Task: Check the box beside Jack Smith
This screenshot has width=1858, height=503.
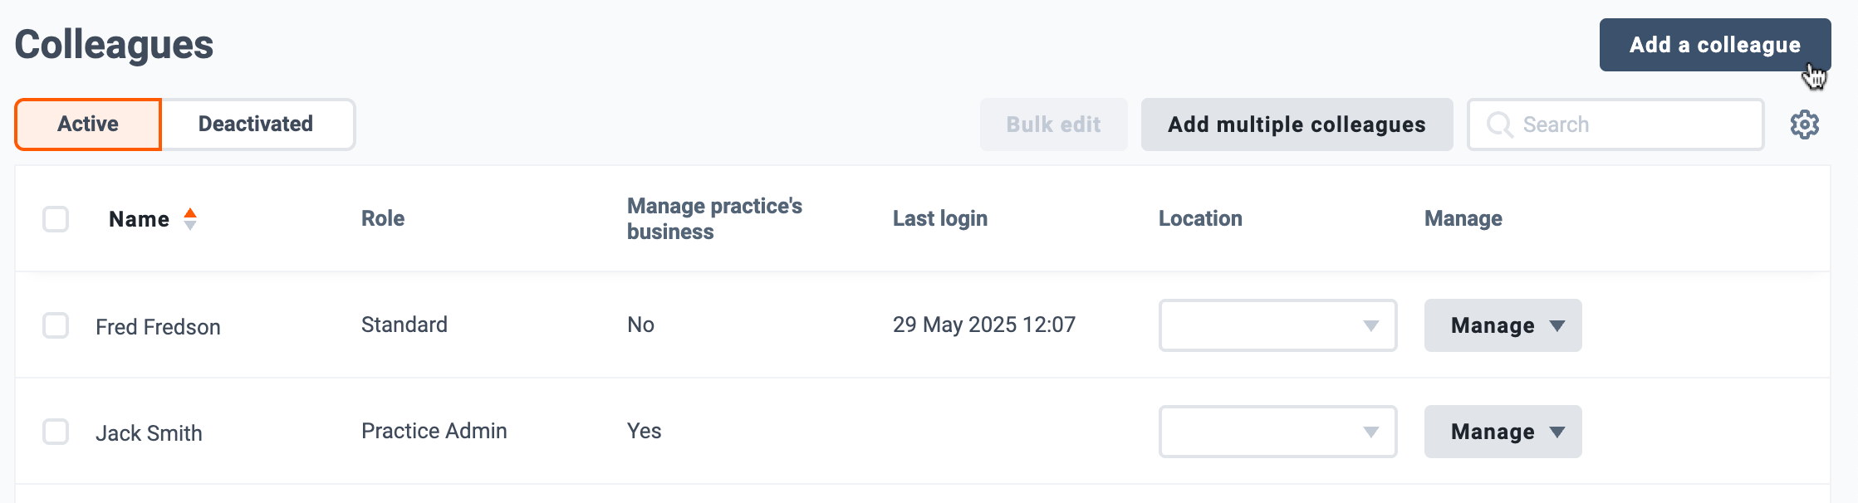Action: pos(56,432)
